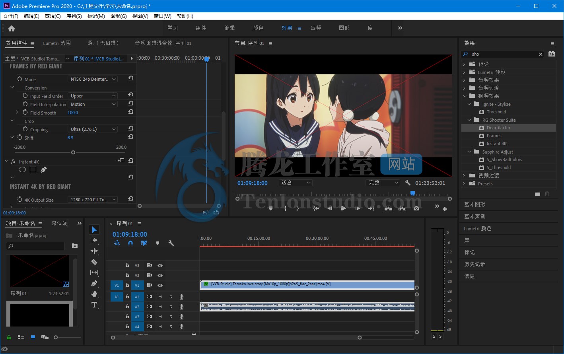Toggle track lock for V3
The height and width of the screenshot is (354, 564).
point(127,265)
